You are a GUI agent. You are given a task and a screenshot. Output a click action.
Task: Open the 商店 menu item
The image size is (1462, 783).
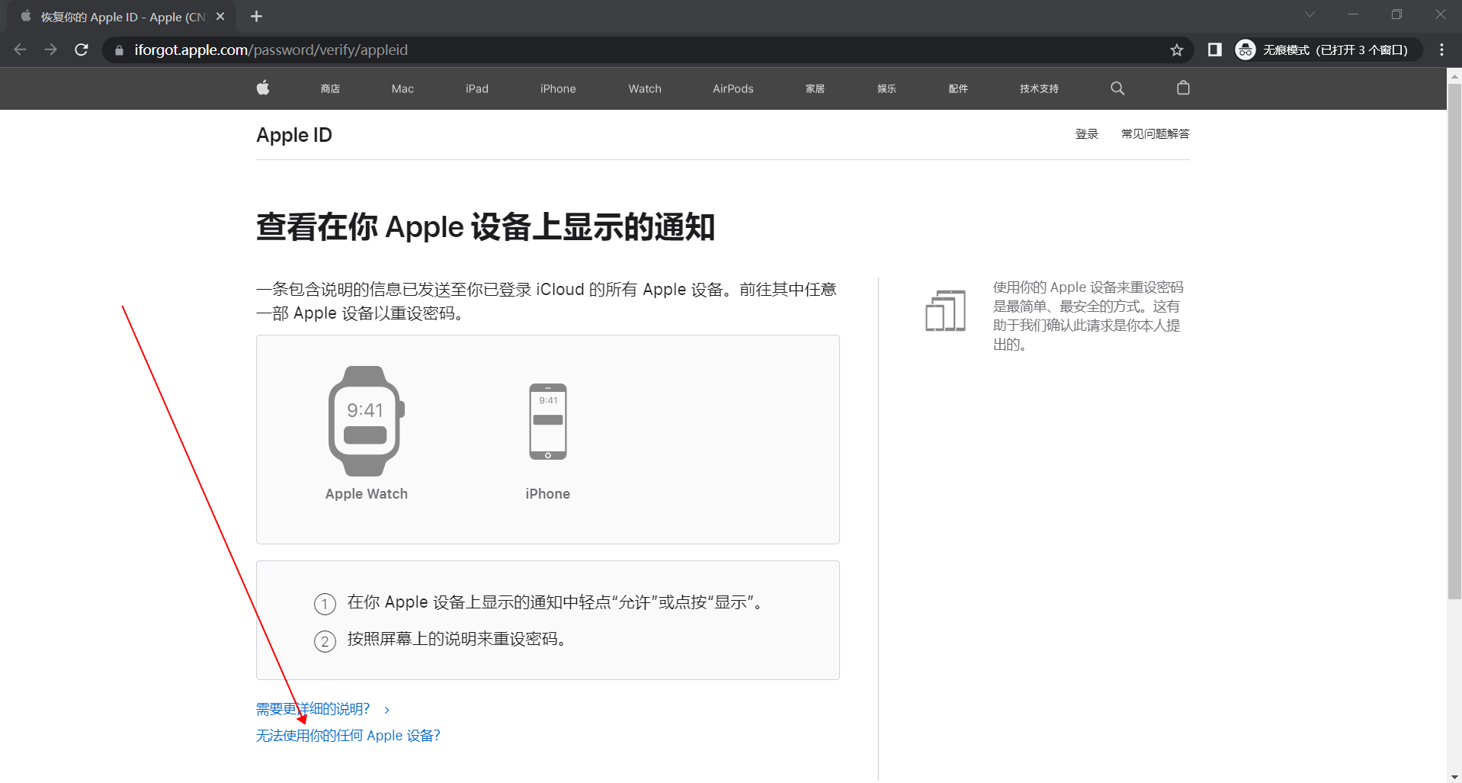tap(330, 88)
